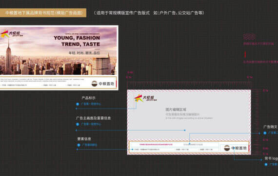
Task: Click blue bullet under 产品标示 label
Action: click(x=78, y=104)
